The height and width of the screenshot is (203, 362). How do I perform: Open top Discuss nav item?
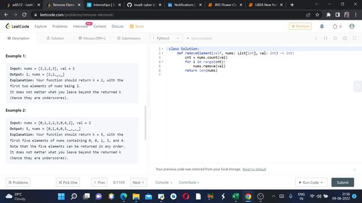coord(118,27)
